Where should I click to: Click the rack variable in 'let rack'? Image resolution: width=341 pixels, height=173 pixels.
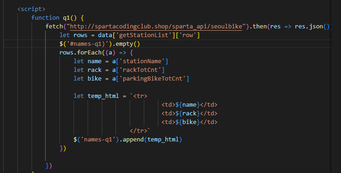94,70
